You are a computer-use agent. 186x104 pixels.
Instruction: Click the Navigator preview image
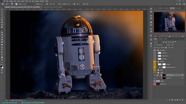(169, 22)
